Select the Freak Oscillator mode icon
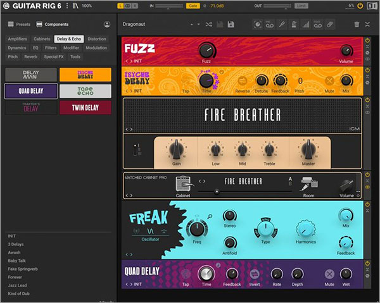This screenshot has width=380, height=303. tap(151, 231)
